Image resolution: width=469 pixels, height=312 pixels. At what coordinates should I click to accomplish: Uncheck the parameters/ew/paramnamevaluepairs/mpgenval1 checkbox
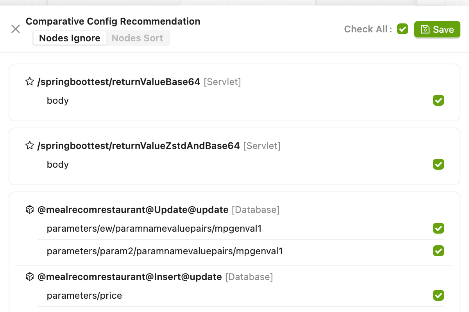point(439,228)
